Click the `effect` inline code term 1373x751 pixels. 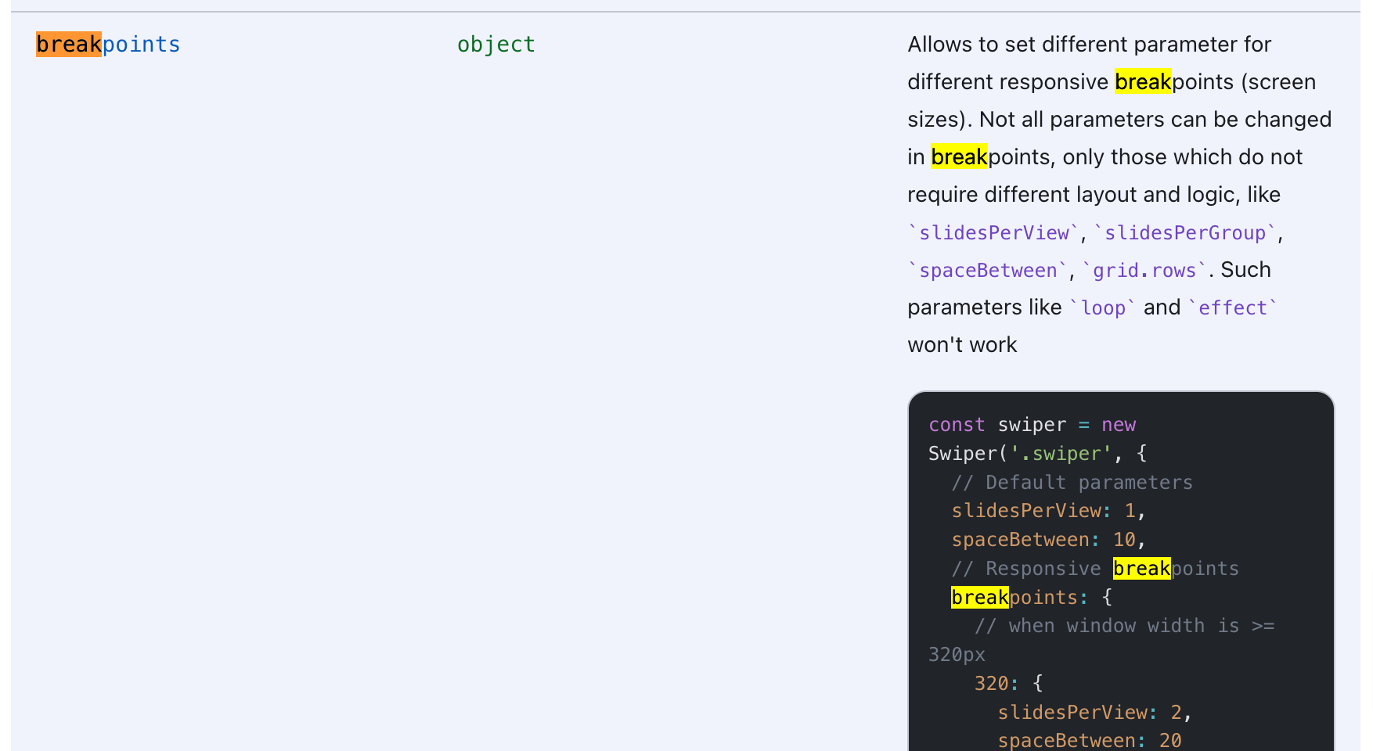pyautogui.click(x=1232, y=308)
